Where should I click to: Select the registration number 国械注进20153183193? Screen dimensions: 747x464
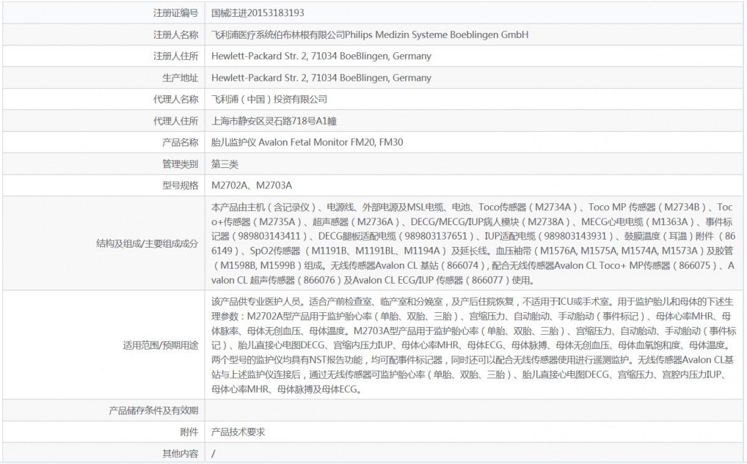click(x=258, y=12)
